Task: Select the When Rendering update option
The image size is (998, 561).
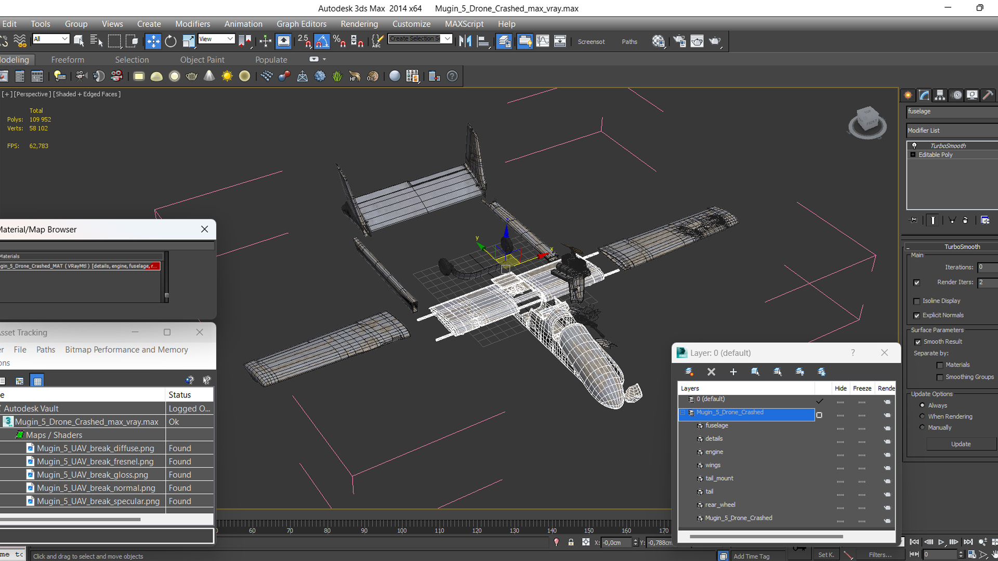Action: (x=922, y=416)
